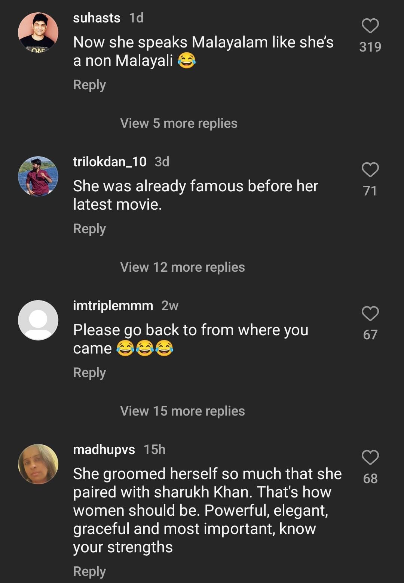The width and height of the screenshot is (404, 583).
Task: Tap imtriplemmm's default gray avatar
Action: (38, 320)
